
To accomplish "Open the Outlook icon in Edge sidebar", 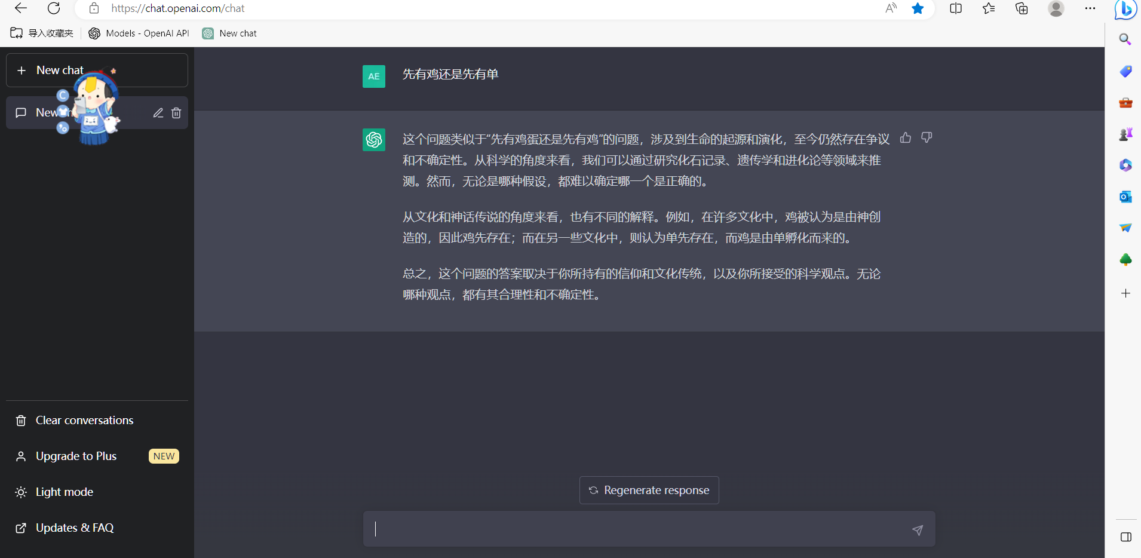I will click(x=1125, y=197).
